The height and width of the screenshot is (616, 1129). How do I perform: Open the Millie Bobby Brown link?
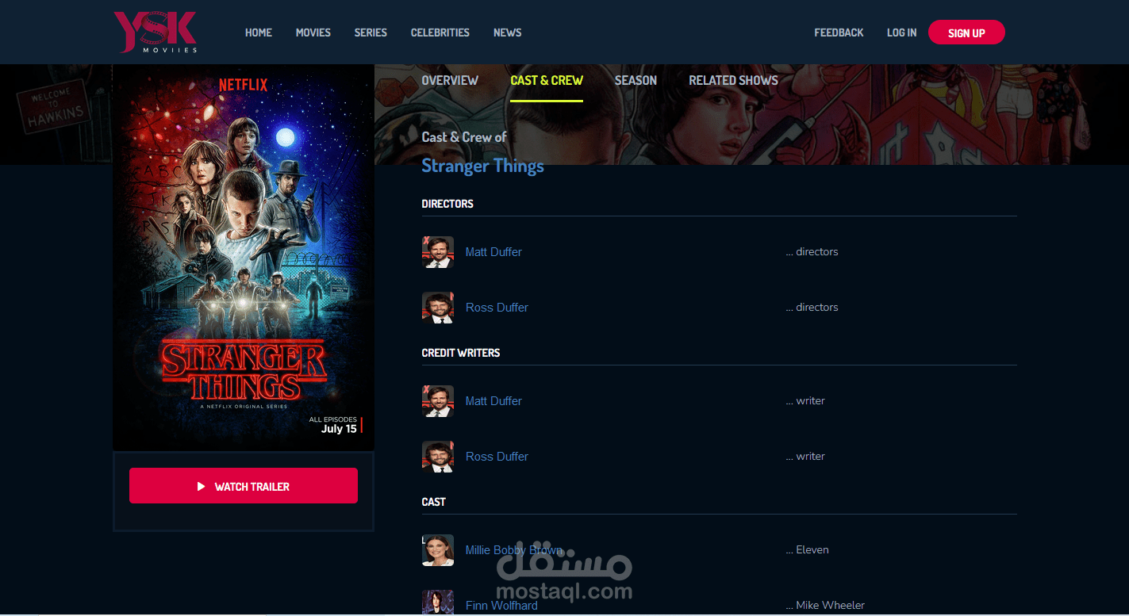(514, 550)
